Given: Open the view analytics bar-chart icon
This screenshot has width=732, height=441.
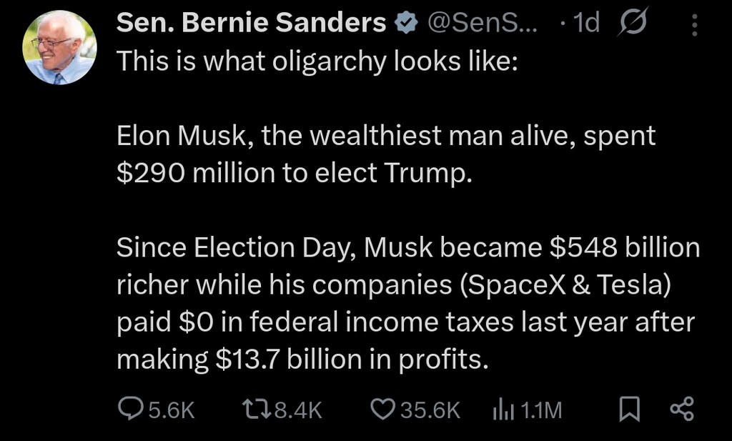Looking at the screenshot, I should tap(503, 410).
